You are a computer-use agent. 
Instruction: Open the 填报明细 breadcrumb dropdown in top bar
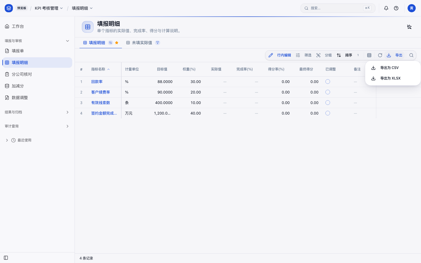tap(82, 8)
